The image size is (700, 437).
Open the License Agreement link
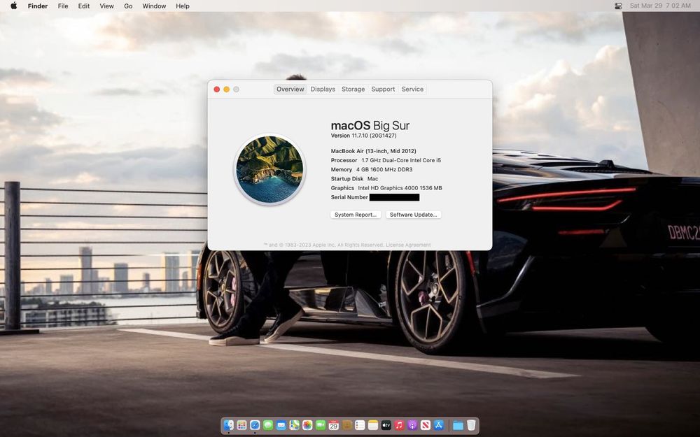408,245
